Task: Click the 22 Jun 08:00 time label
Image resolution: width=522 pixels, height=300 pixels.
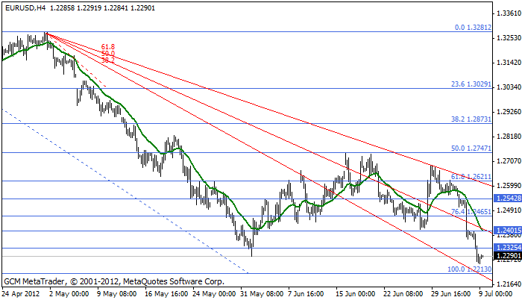Action: tap(403, 294)
